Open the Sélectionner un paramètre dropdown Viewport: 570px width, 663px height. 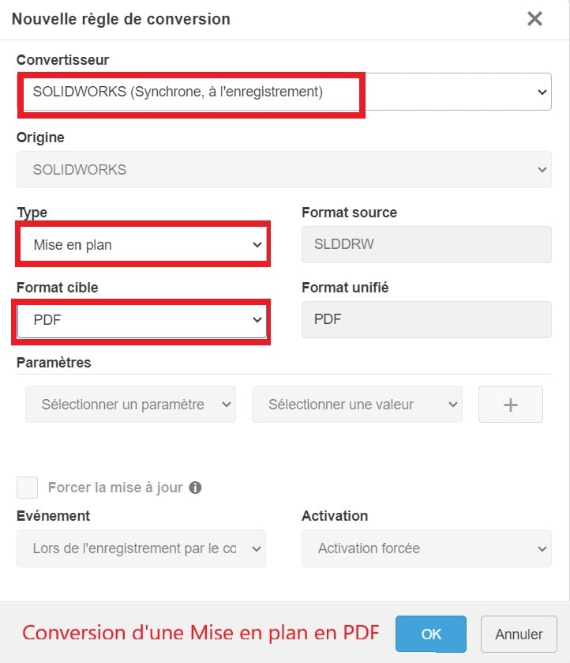130,405
